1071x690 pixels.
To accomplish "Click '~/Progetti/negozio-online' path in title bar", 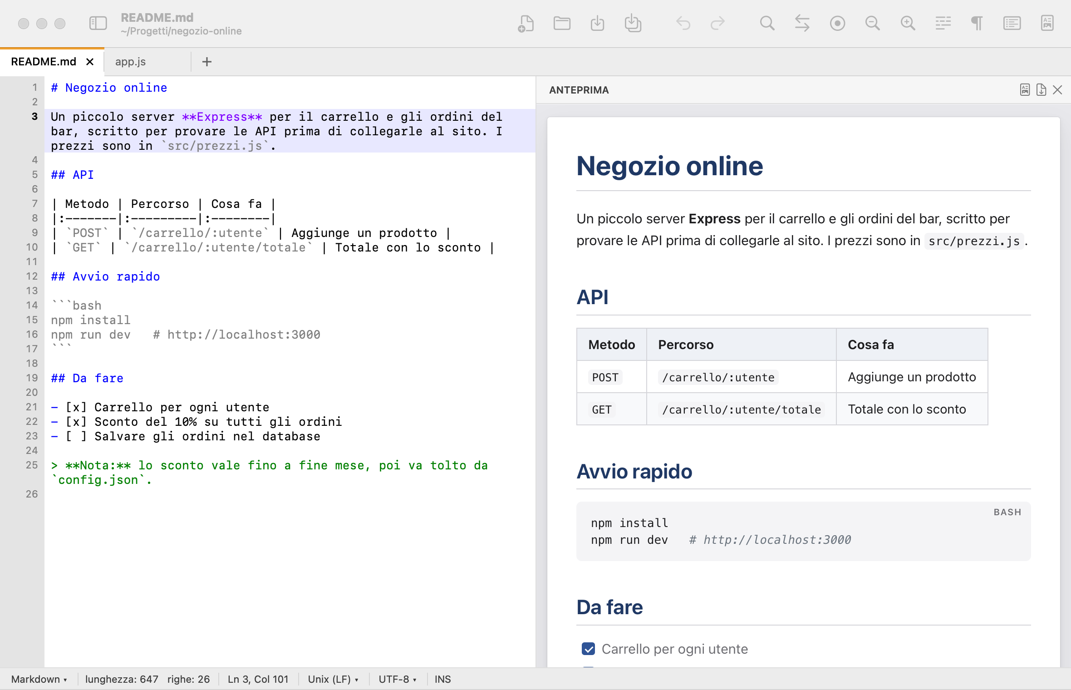I will (x=181, y=31).
